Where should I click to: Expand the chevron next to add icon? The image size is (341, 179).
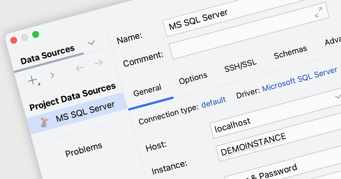click(x=52, y=75)
